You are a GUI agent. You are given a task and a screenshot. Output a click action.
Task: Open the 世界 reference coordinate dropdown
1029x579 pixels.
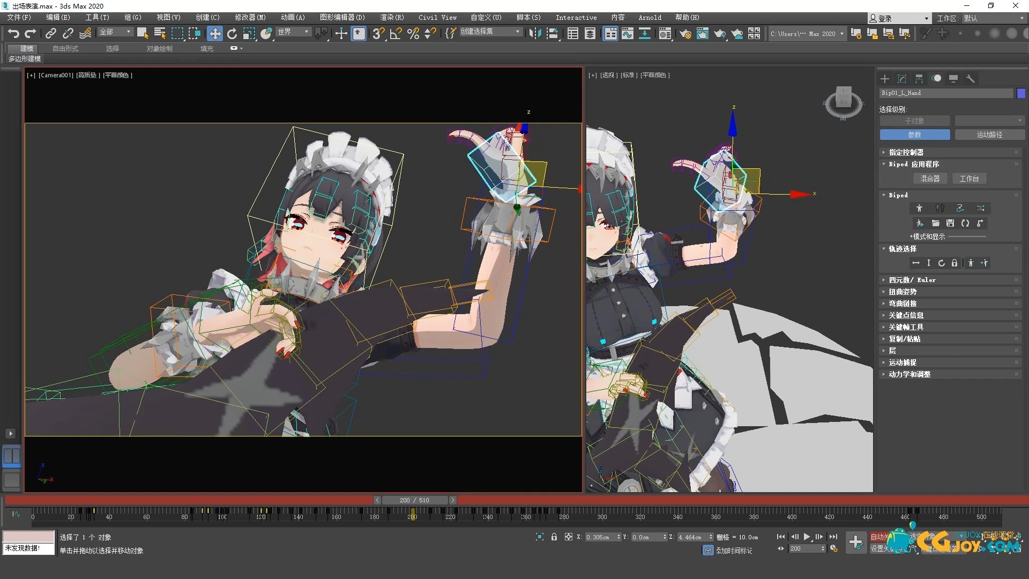pyautogui.click(x=293, y=32)
